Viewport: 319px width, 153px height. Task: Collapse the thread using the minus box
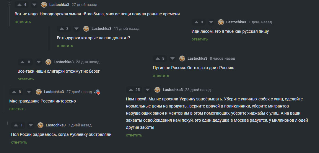[9, 3]
